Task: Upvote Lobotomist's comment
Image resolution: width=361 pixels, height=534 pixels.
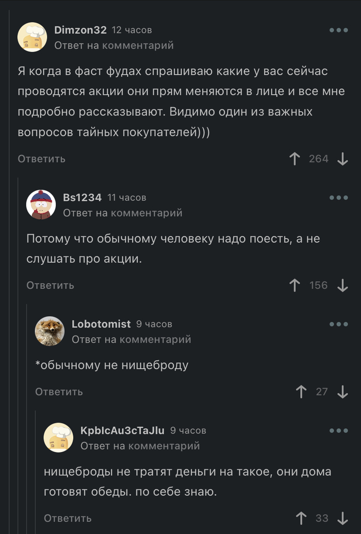Action: coord(302,392)
